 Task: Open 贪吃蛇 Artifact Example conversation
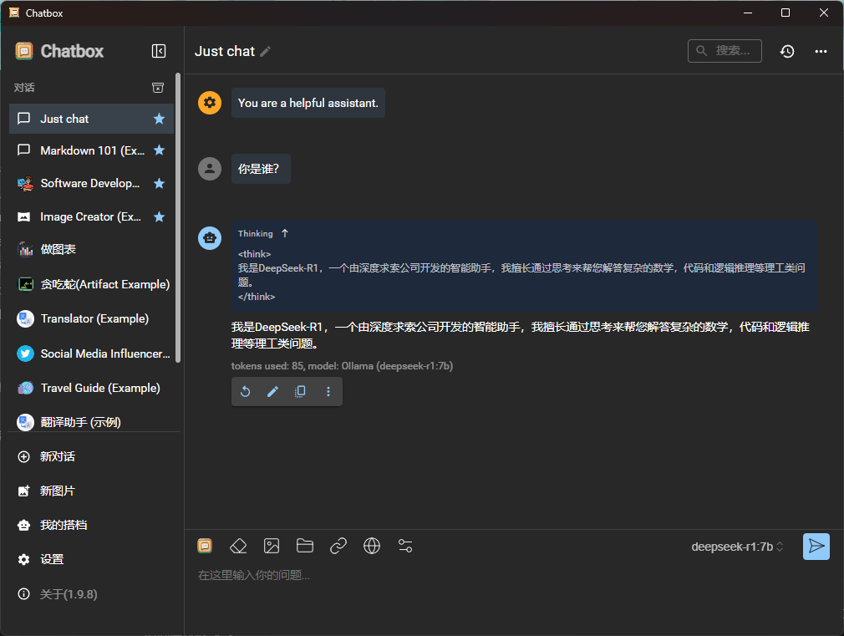click(92, 284)
